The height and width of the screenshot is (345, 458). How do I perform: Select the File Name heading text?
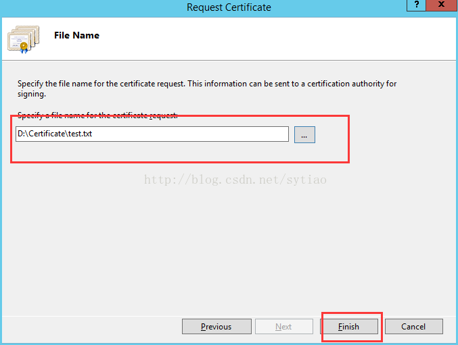click(76, 35)
